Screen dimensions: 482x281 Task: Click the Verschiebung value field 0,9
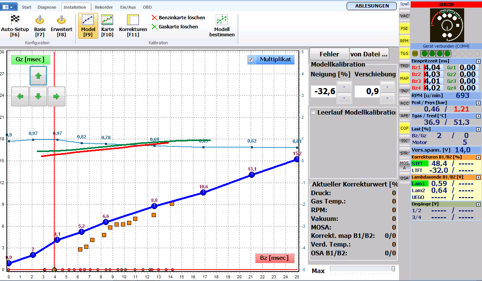point(367,91)
